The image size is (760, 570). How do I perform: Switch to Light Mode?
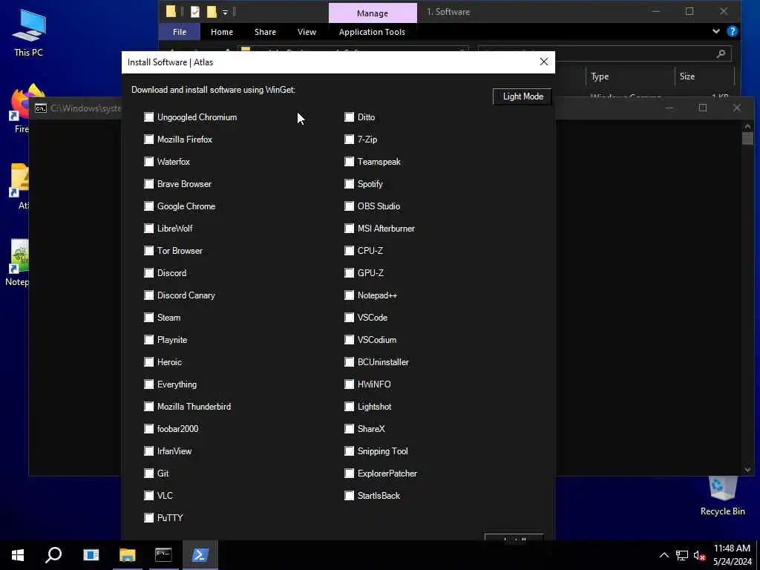[x=522, y=96]
